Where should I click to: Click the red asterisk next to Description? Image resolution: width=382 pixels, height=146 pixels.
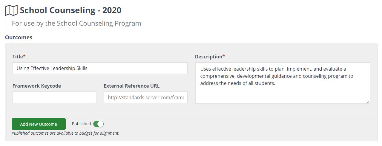click(224, 56)
